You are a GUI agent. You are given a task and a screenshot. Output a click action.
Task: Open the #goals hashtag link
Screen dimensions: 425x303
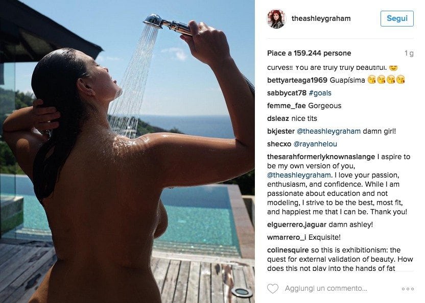tap(320, 93)
